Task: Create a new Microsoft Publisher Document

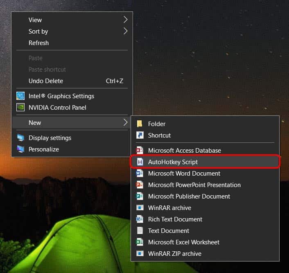Action: (205, 196)
